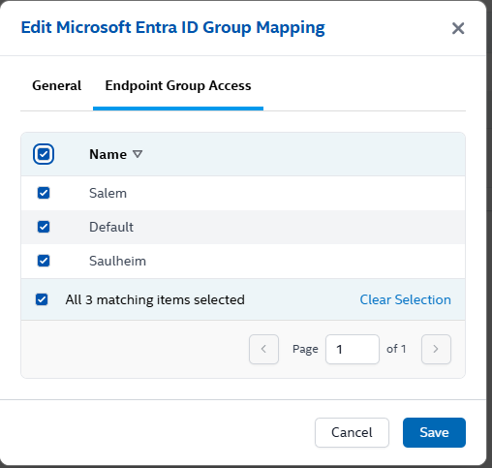Viewport: 492px width, 468px height.
Task: Click the Clear Selection link
Action: 405,299
